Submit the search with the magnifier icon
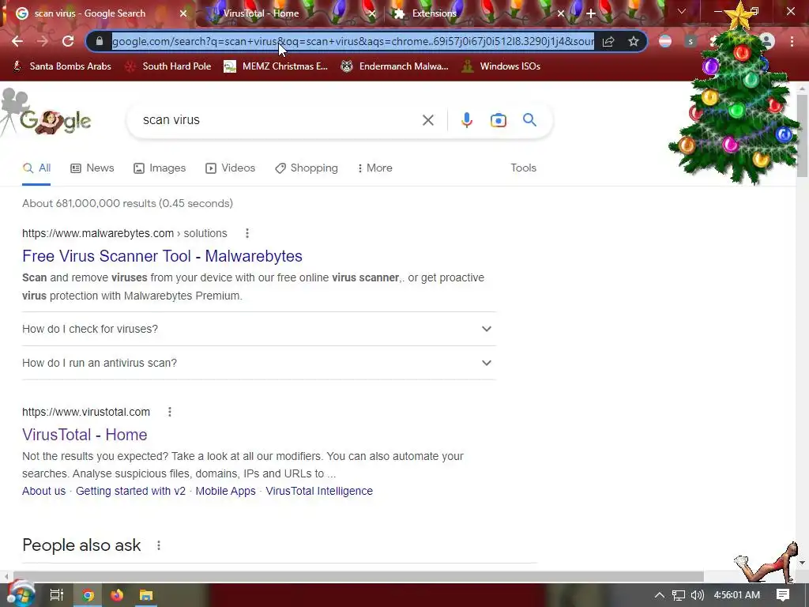The height and width of the screenshot is (607, 809). pyautogui.click(x=529, y=120)
